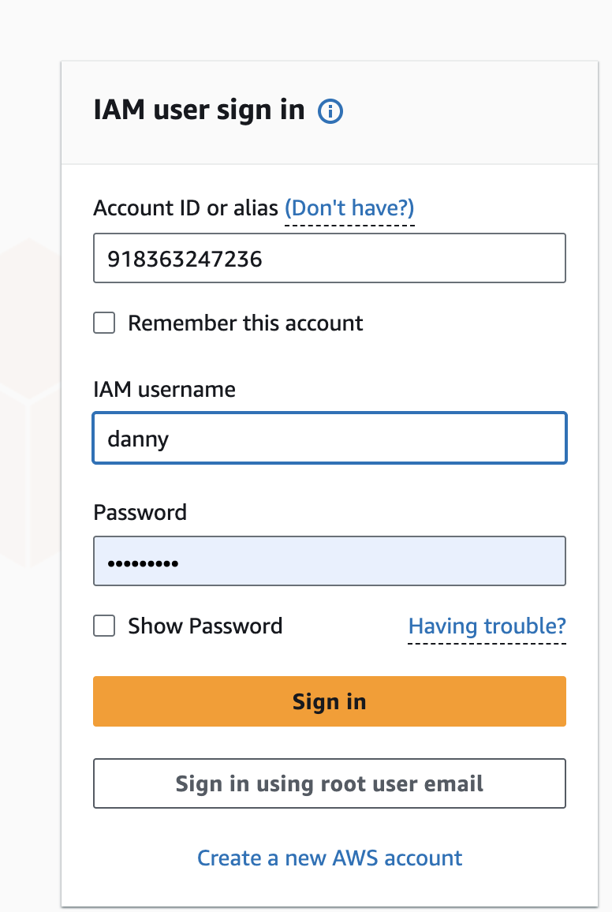Choose Sign in using root user email
612x912 pixels.
pyautogui.click(x=330, y=783)
